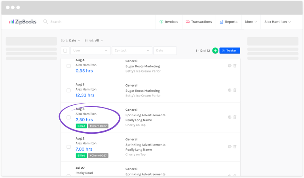Open the 0,35 hrs time link

(84, 71)
